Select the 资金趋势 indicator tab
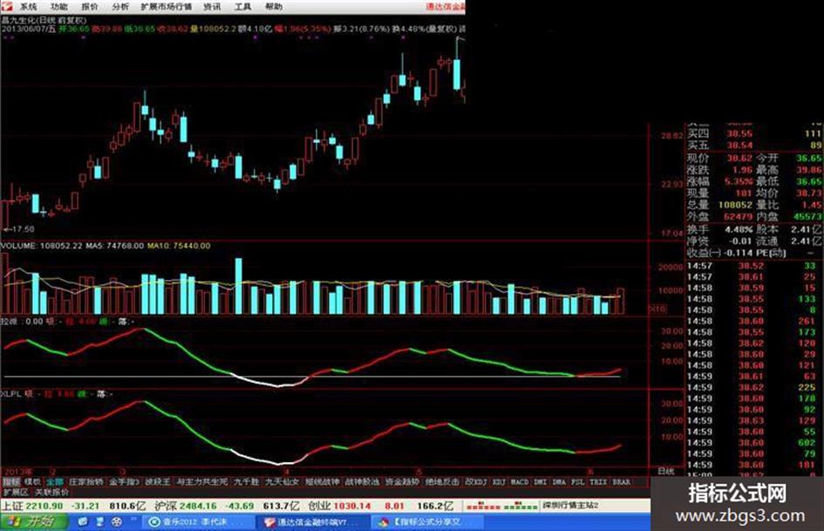Viewport: 824px width, 531px height. 402,481
